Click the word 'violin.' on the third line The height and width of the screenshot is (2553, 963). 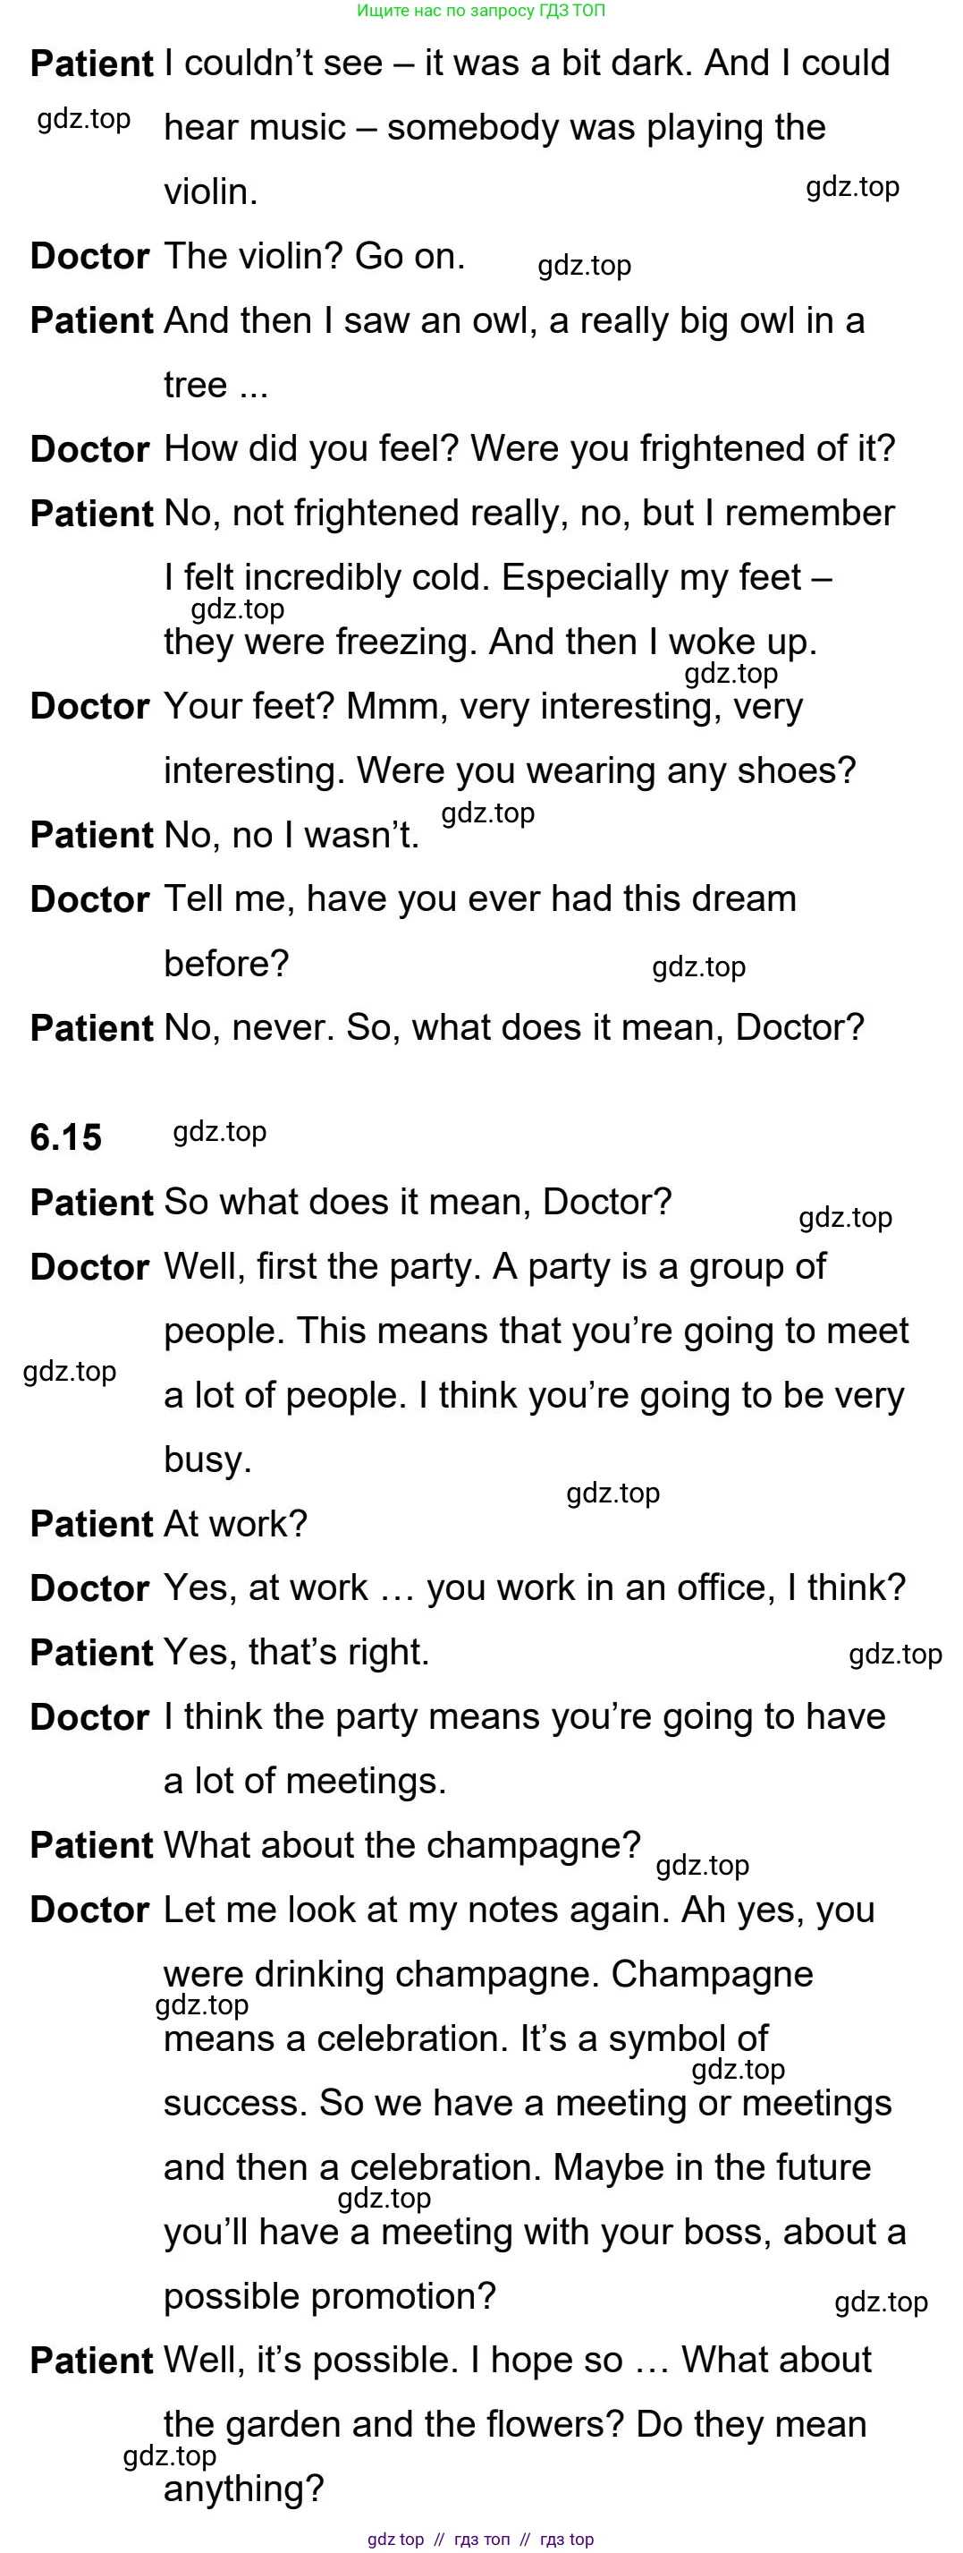click(x=210, y=192)
